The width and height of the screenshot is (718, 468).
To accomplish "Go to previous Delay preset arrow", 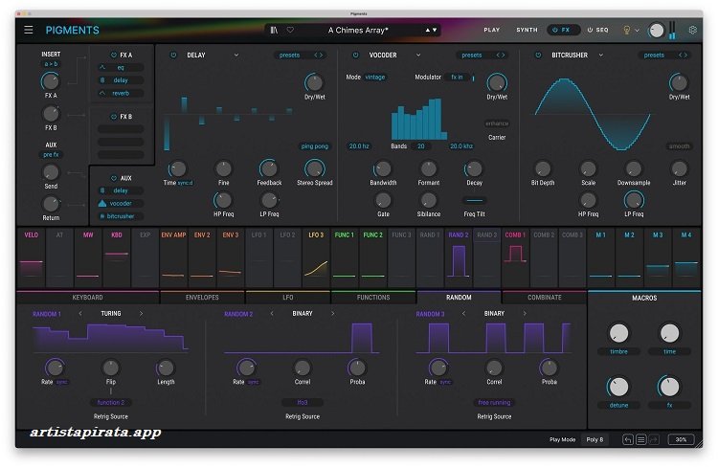I will click(316, 55).
